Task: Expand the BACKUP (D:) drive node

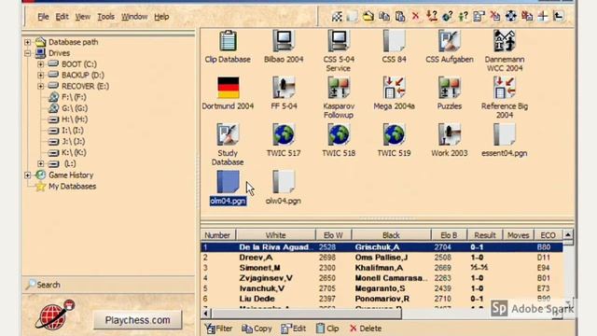Action: tap(40, 75)
